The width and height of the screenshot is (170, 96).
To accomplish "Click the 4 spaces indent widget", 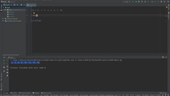I will 138,95.
